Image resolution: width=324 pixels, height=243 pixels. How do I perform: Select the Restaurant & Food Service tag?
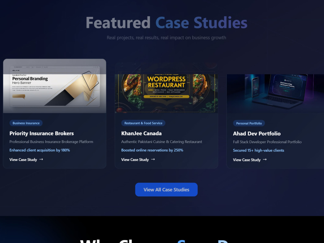pyautogui.click(x=143, y=123)
